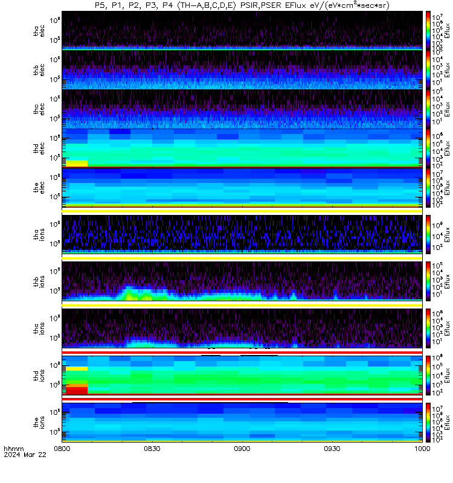Click the 0930 time axis label
The width and height of the screenshot is (453, 483).
coord(332,449)
